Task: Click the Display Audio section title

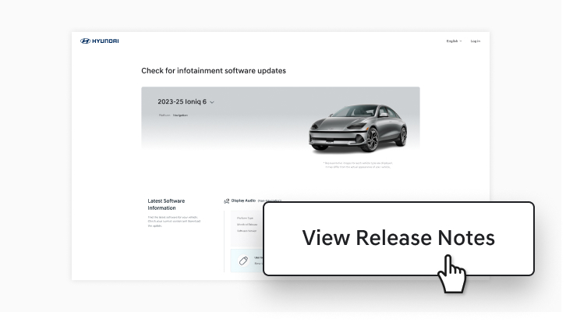Action: coord(244,201)
